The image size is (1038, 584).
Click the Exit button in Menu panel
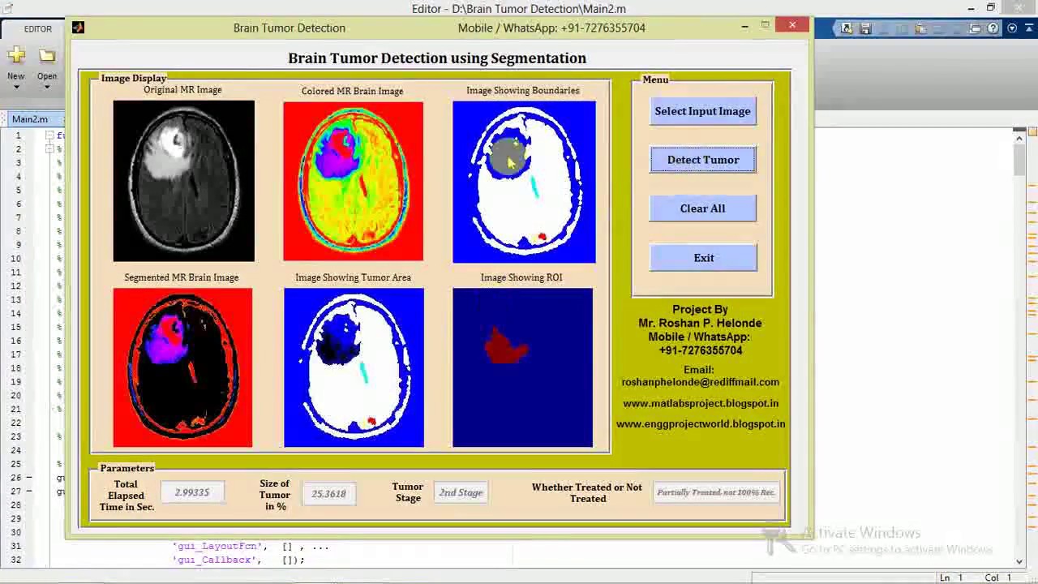coord(703,258)
